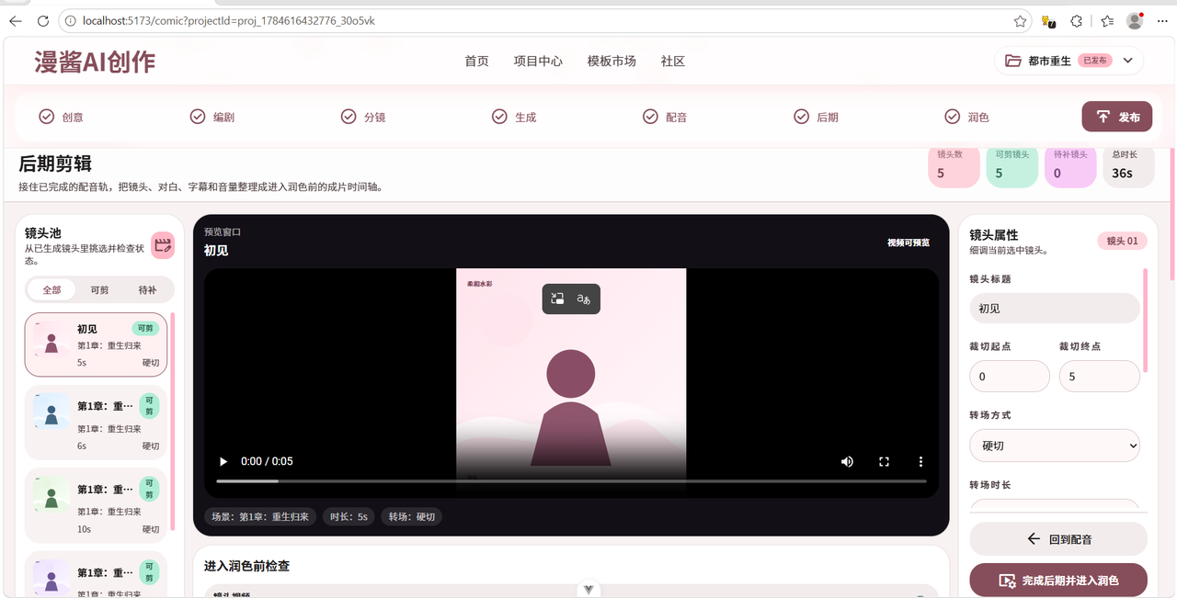
Task: Click the 镜头数 5 stat card
Action: click(954, 166)
